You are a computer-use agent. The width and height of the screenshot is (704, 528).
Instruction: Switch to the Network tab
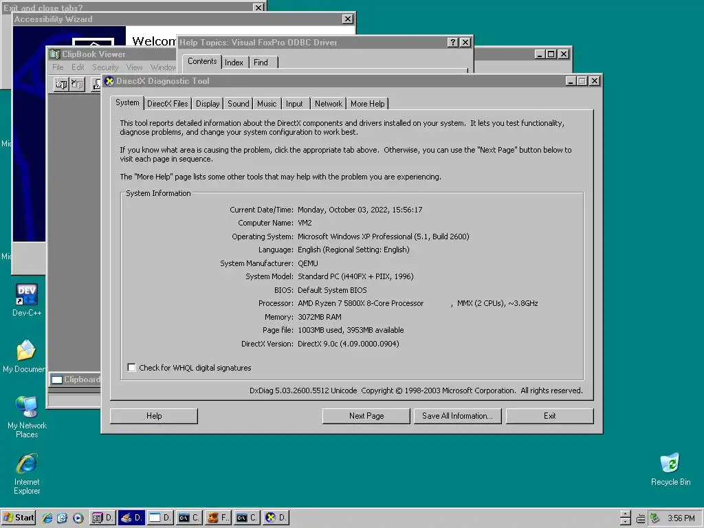(x=328, y=104)
